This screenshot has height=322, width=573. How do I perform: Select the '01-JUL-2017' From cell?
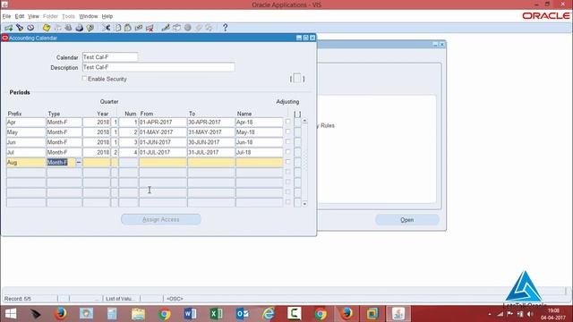(x=163, y=152)
